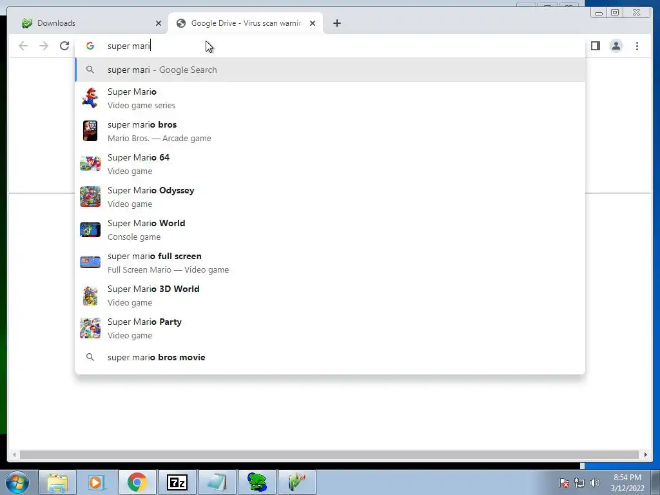Image resolution: width=660 pixels, height=495 pixels.
Task: Pick the Super Mario Party suggestion
Action: coord(330,328)
